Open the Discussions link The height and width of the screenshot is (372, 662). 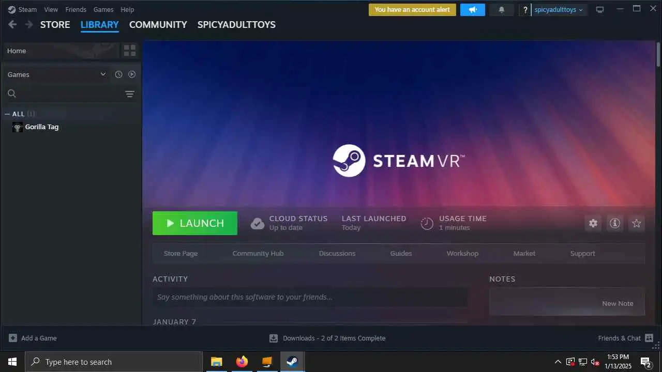(x=337, y=254)
